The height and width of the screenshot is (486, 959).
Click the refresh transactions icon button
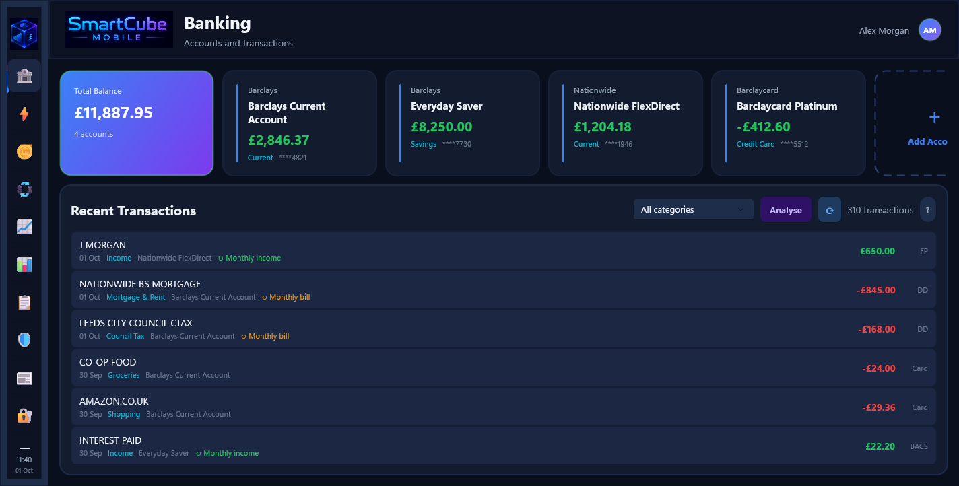pyautogui.click(x=830, y=210)
